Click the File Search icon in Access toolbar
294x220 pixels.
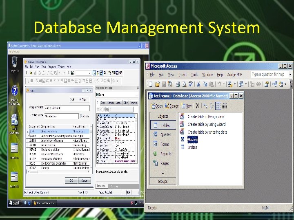point(170,84)
